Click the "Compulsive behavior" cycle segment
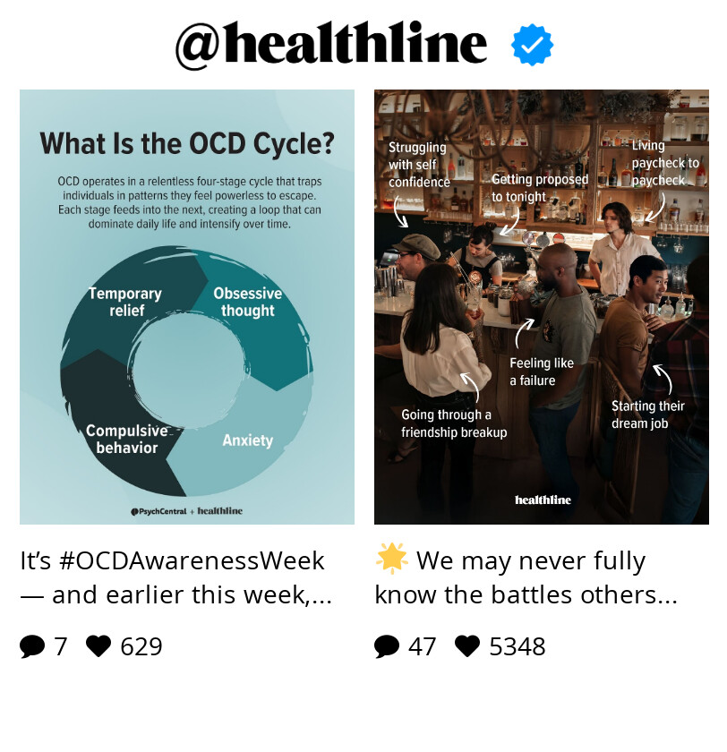This screenshot has height=752, width=727. tap(126, 440)
